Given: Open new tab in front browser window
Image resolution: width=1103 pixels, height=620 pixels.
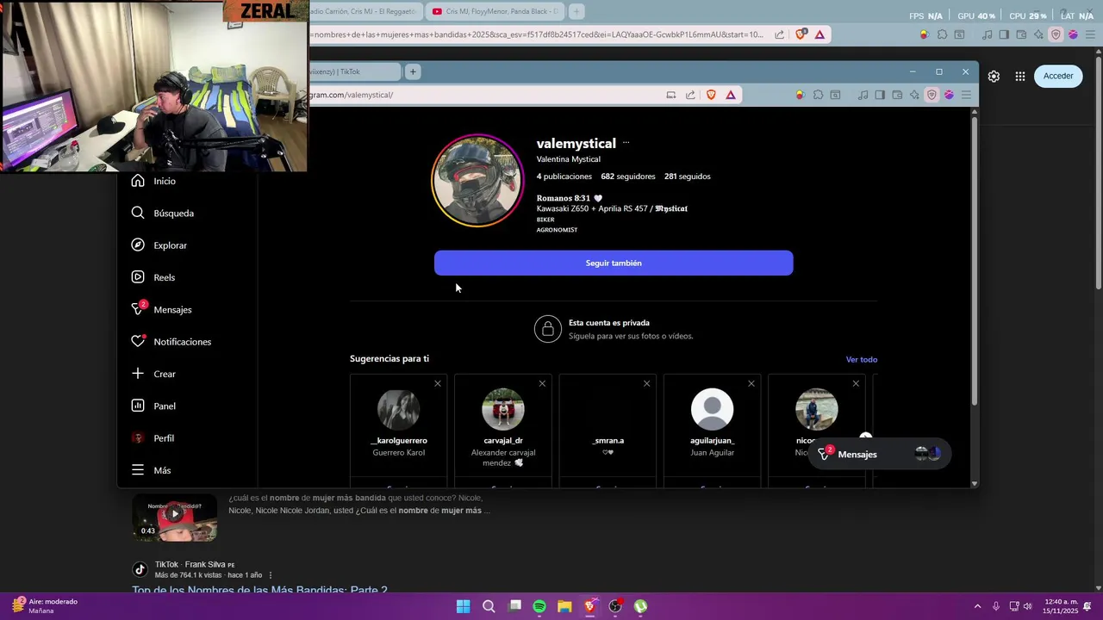Looking at the screenshot, I should point(413,71).
